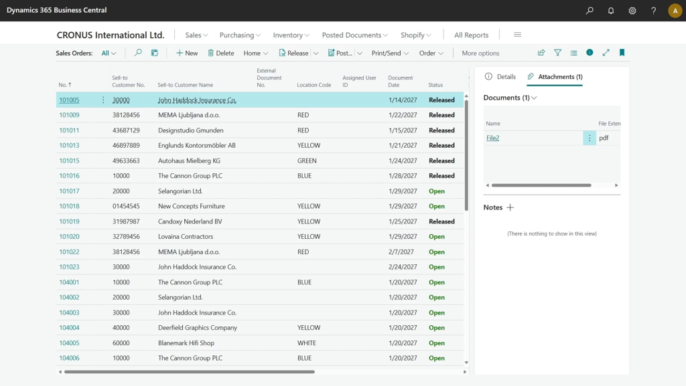Screen dimensions: 686x386
Task: Toggle the FactBox information icon
Action: [x=590, y=52]
